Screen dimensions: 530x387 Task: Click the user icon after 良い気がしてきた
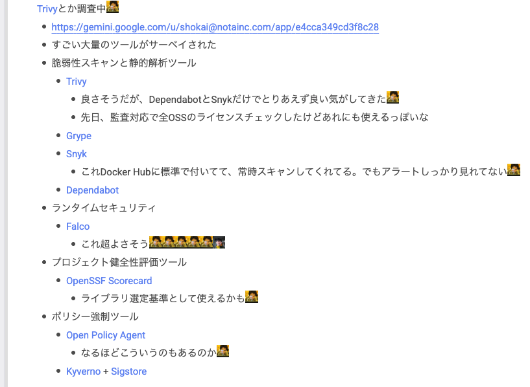392,98
